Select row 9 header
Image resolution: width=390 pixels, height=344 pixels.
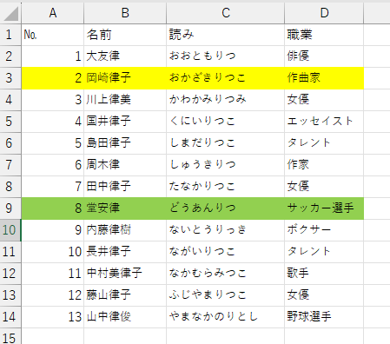pyautogui.click(x=10, y=208)
